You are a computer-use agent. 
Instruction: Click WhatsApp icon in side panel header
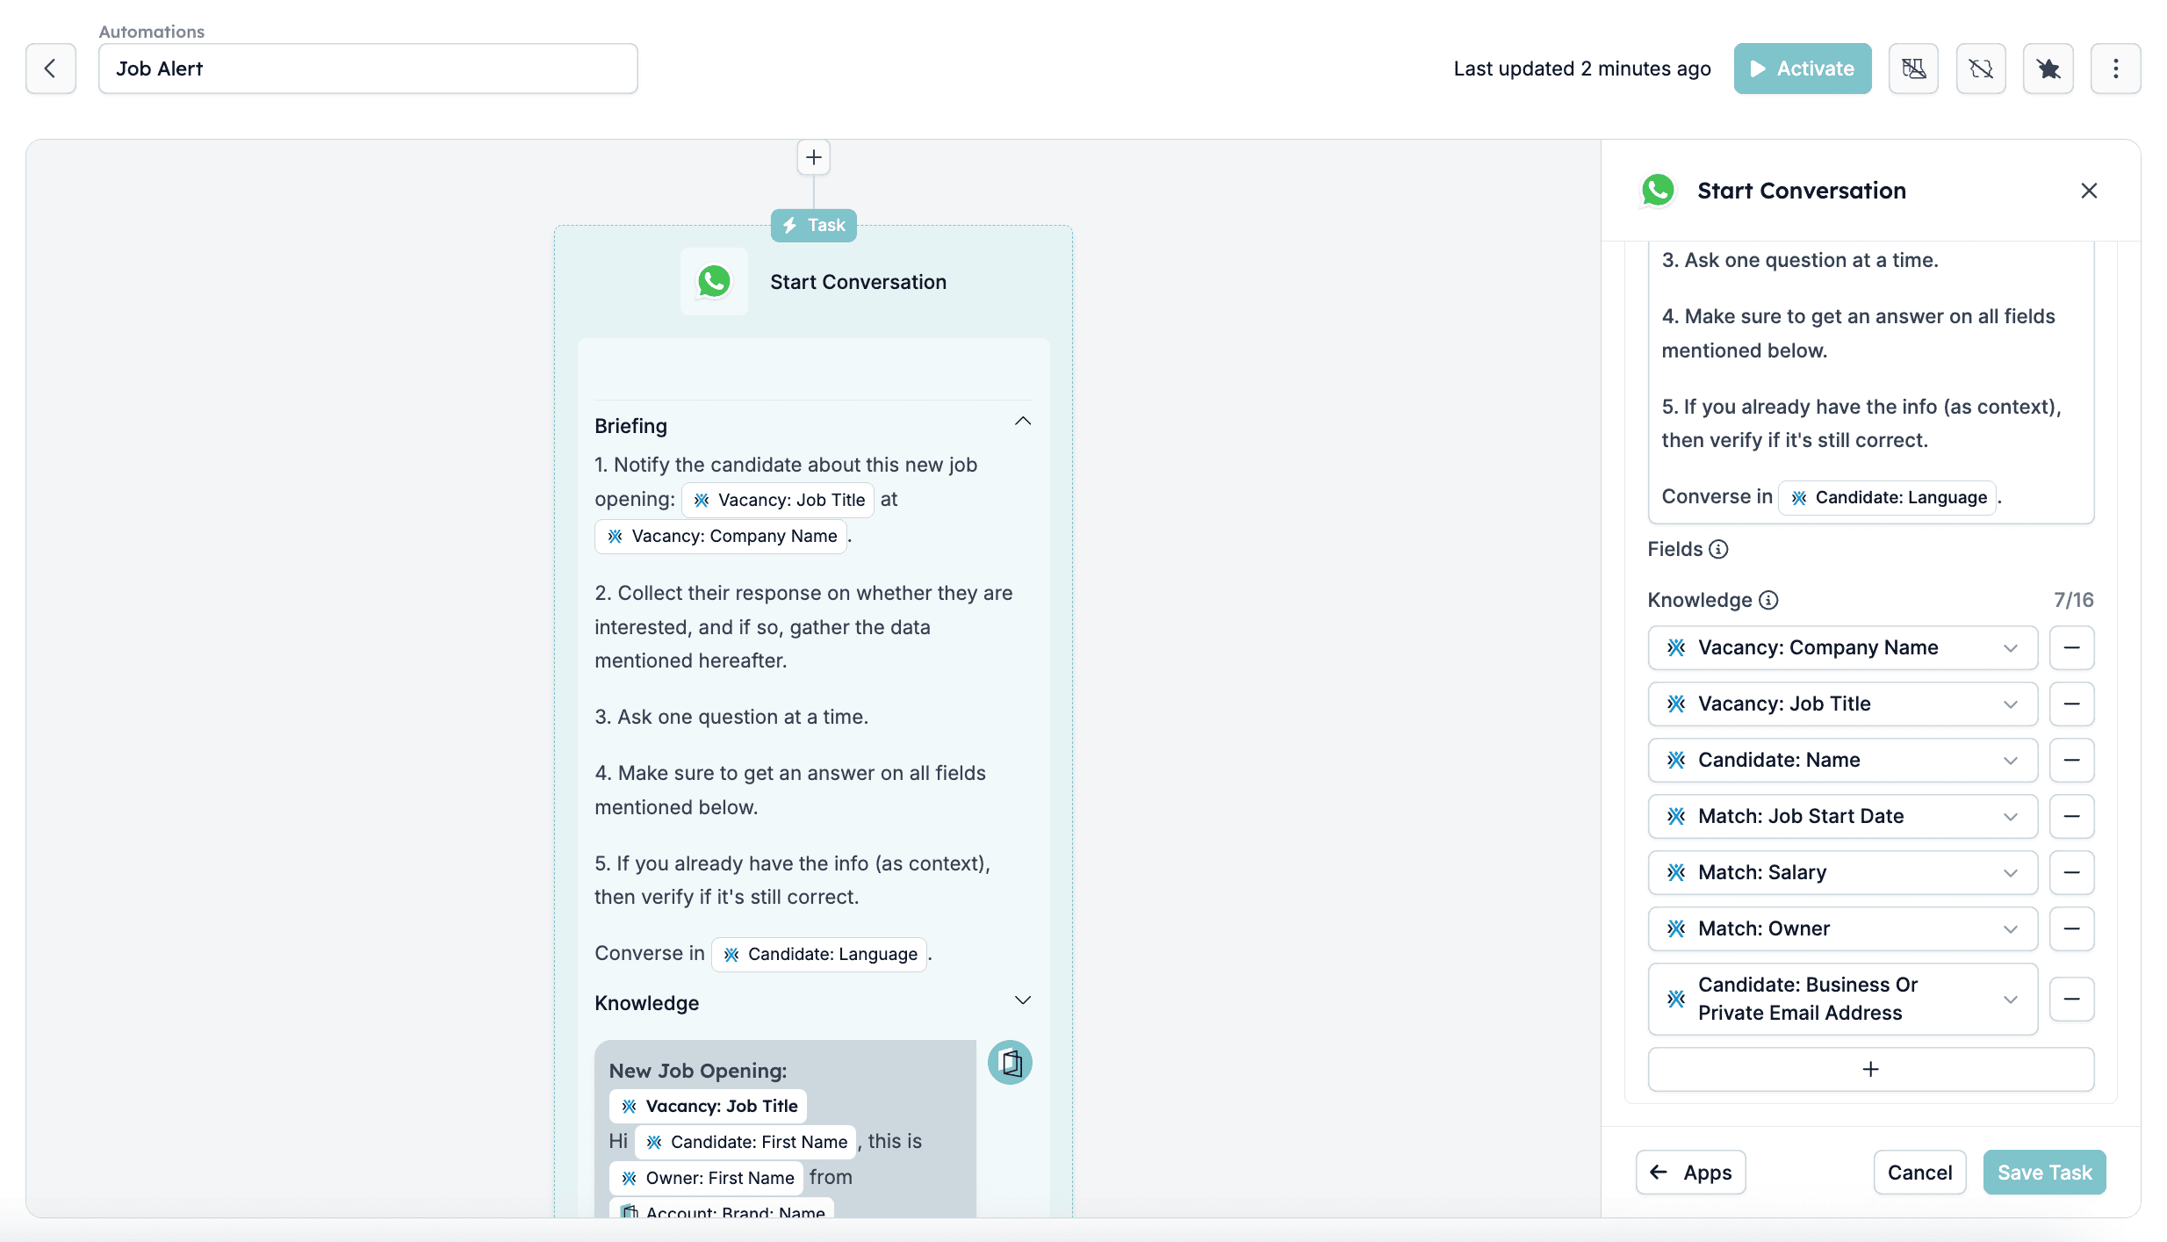[1658, 191]
